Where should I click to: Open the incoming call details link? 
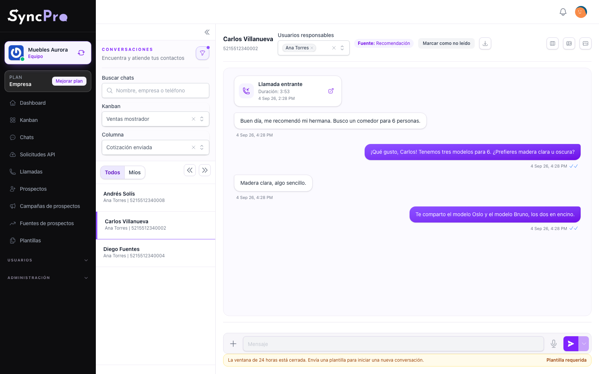(x=331, y=91)
